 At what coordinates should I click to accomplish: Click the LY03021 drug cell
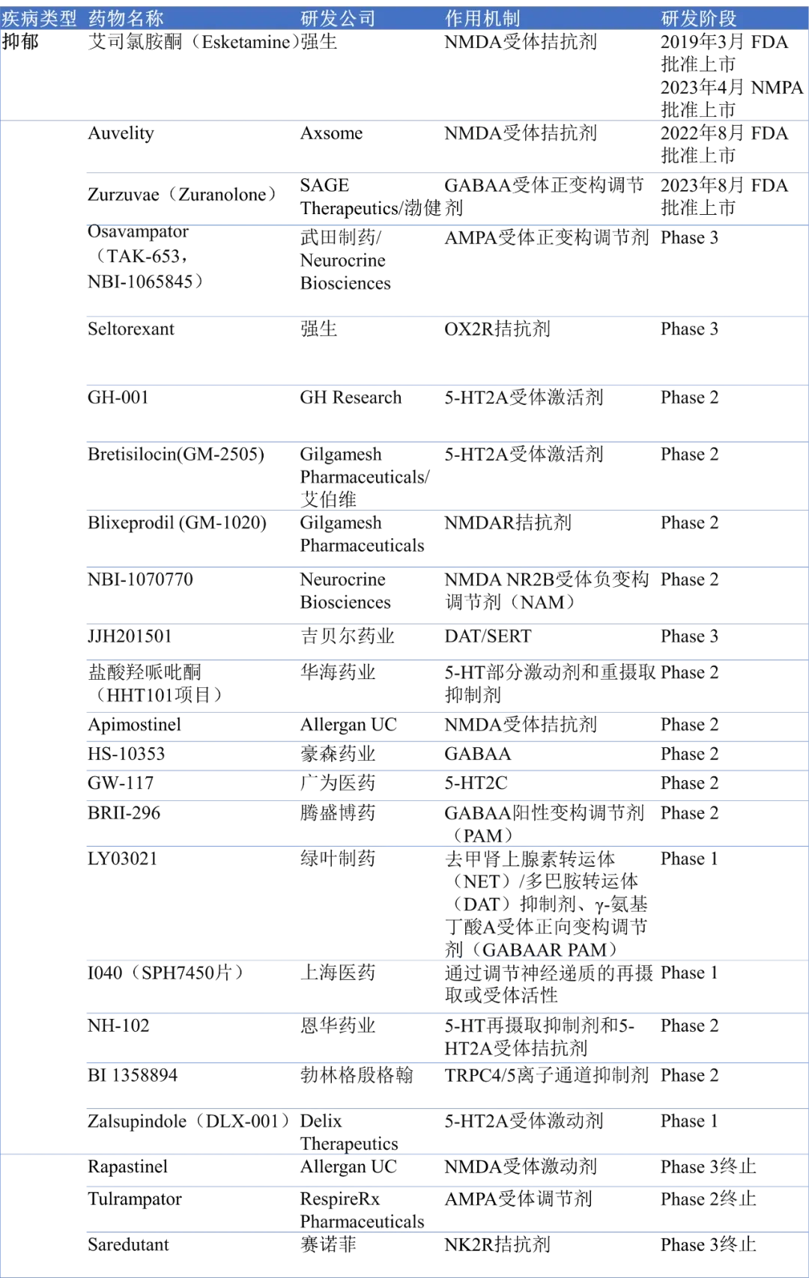(x=123, y=859)
